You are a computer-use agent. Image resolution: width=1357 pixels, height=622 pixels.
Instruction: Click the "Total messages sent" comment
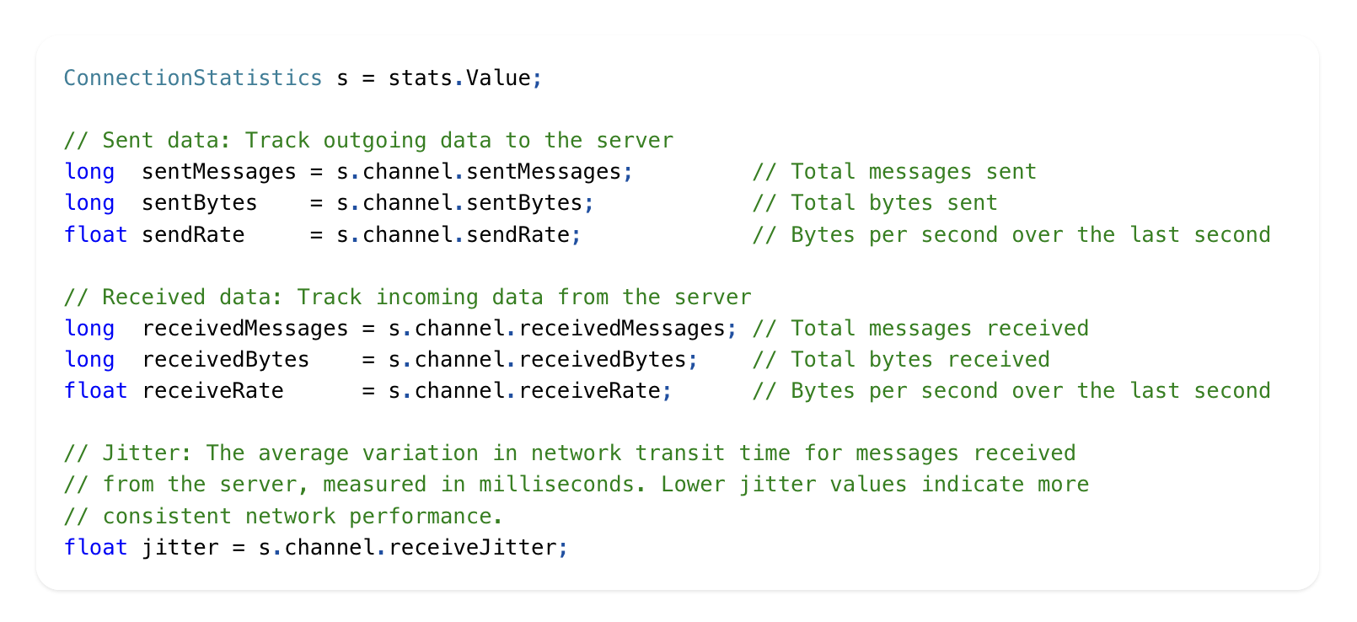tap(894, 172)
